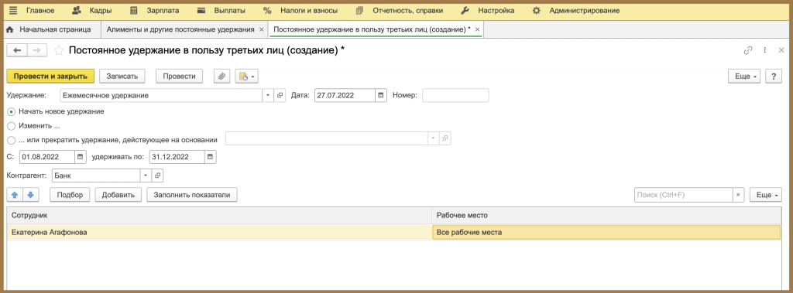Click the Добавить button
Screen dimensions: 793x293
[x=118, y=195]
